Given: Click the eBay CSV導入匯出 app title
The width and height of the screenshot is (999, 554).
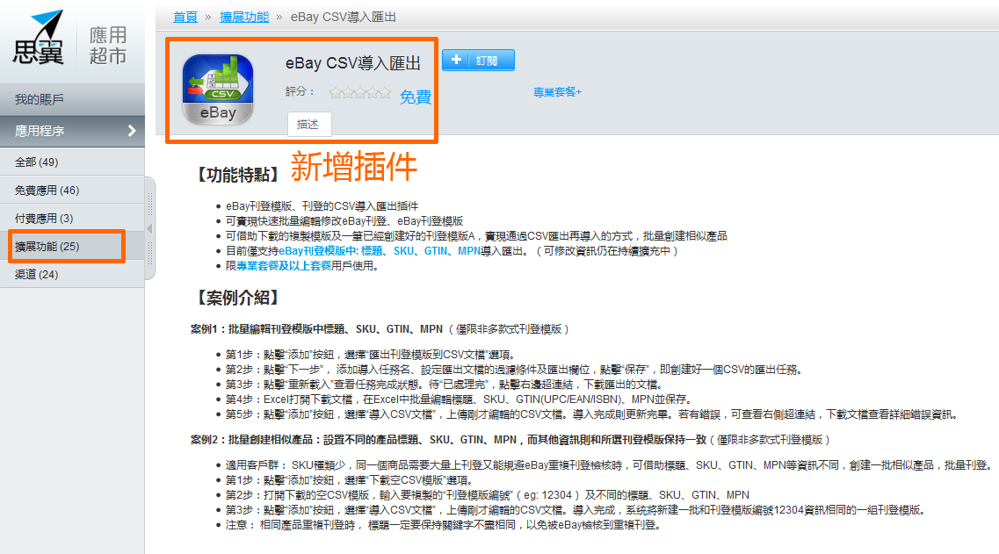Looking at the screenshot, I should [353, 64].
